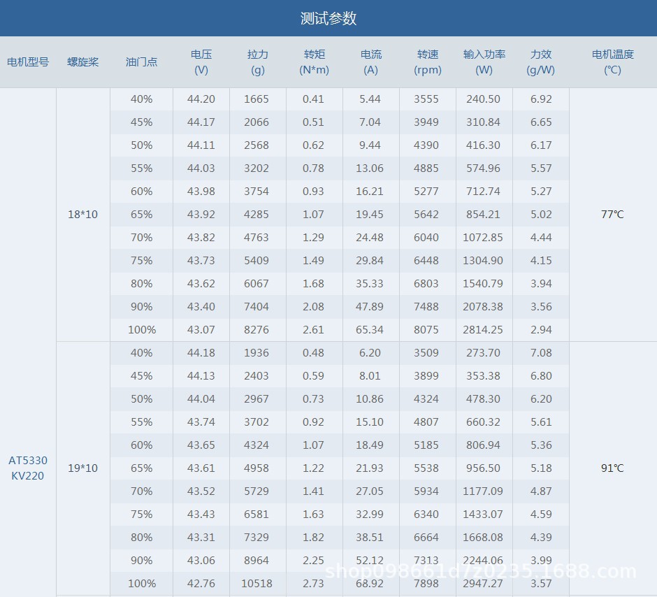Viewport: 657px width, 597px height.
Task: Select input power value 1072.85
Action: tap(483, 238)
